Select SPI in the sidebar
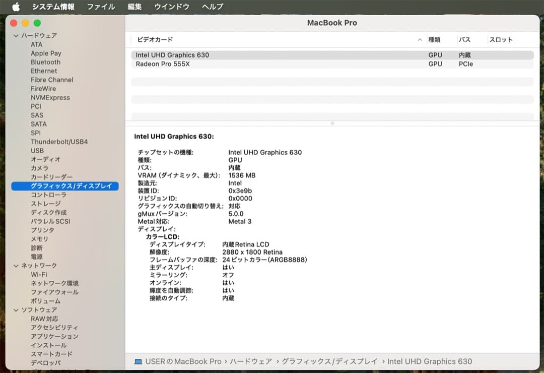544x373 pixels. pyautogui.click(x=35, y=133)
